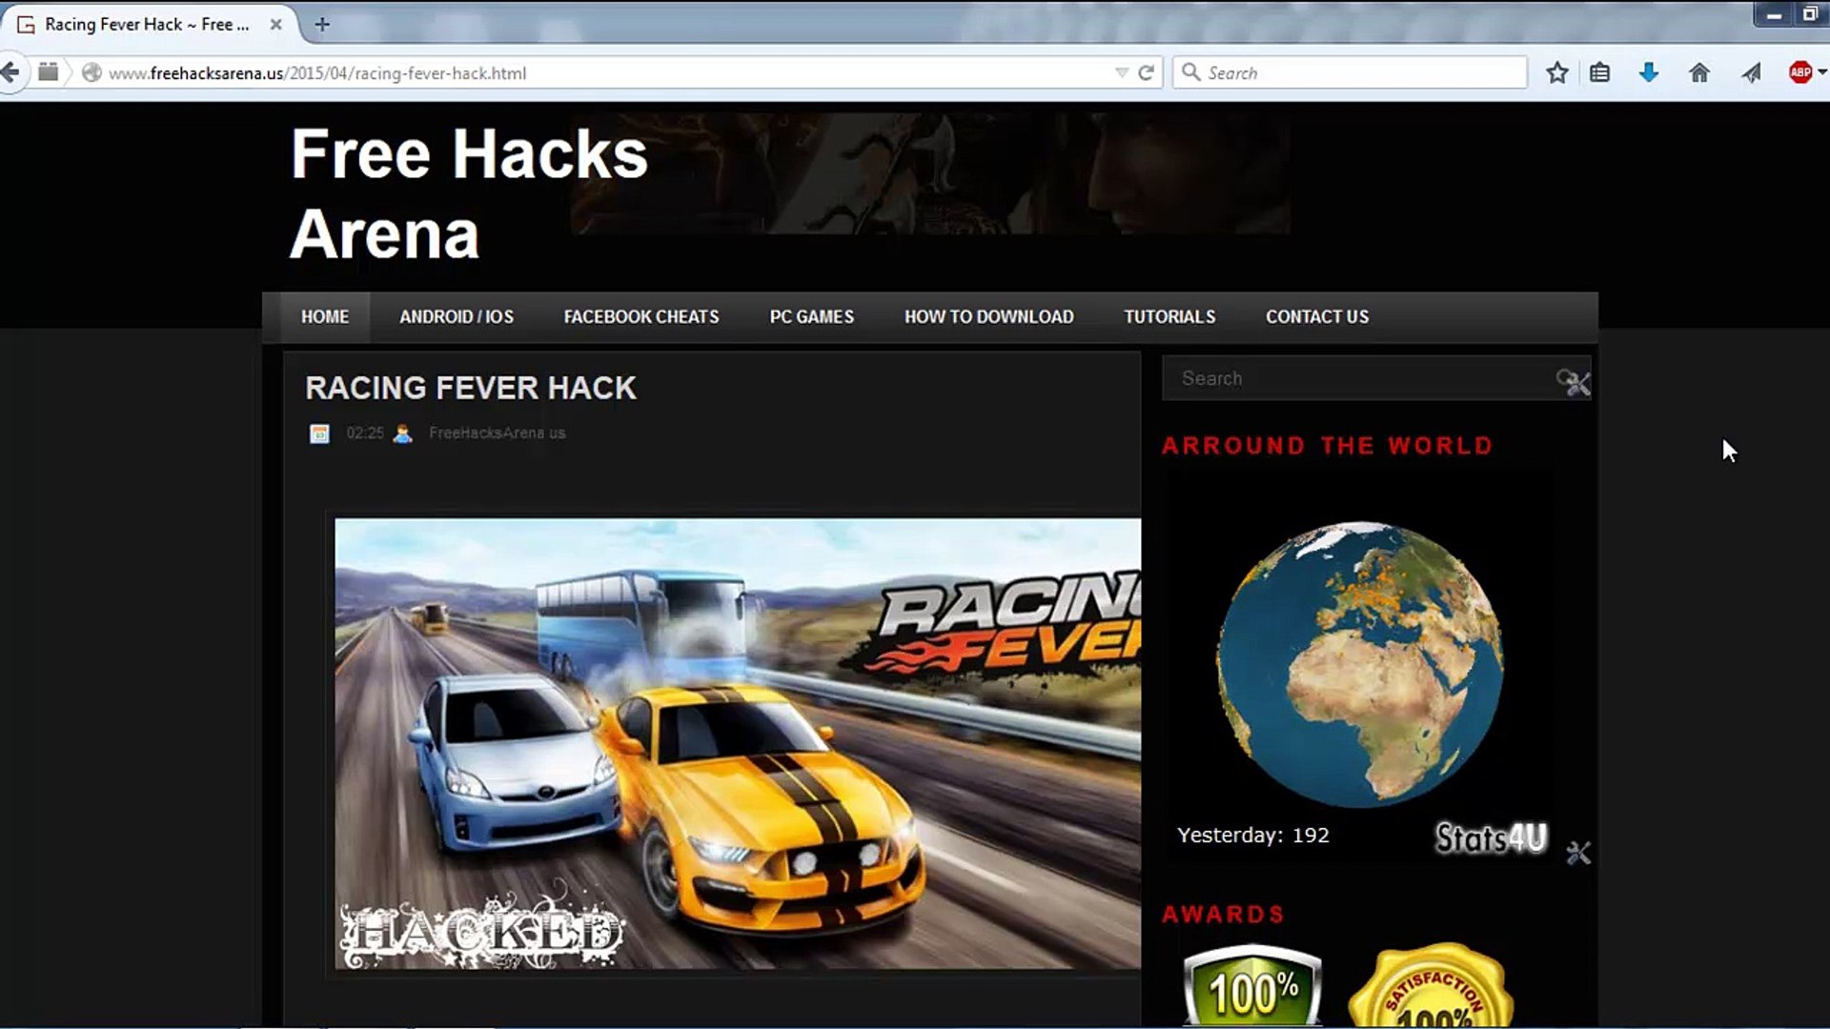Select the Racing Fever Hack browser tab

[x=148, y=25]
